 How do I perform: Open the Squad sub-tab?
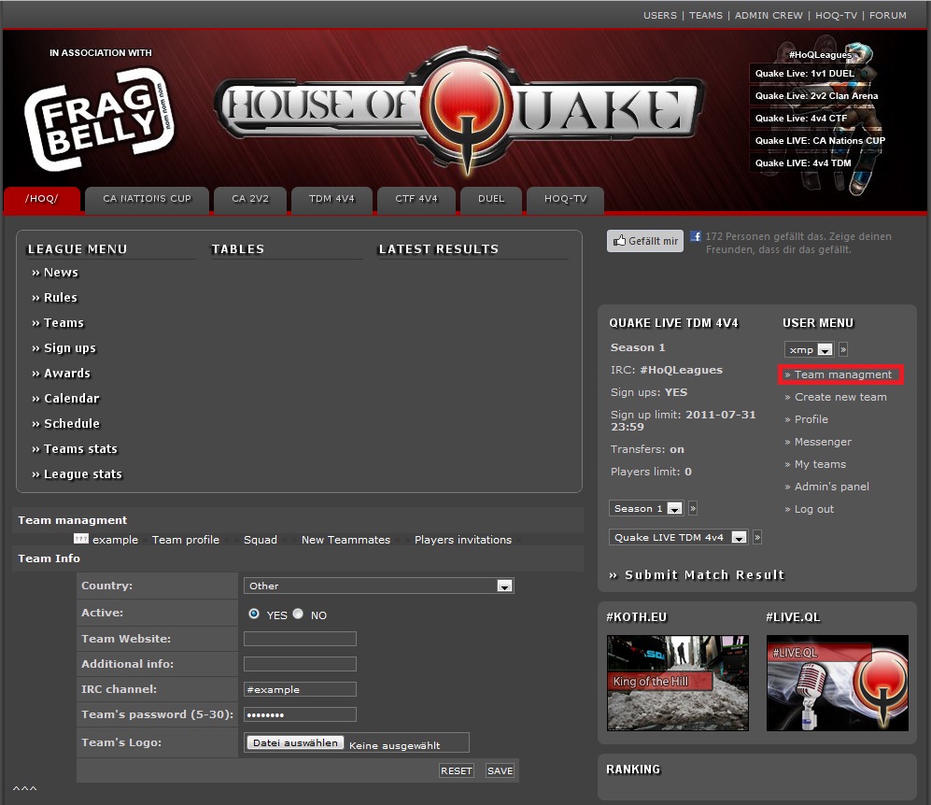260,540
